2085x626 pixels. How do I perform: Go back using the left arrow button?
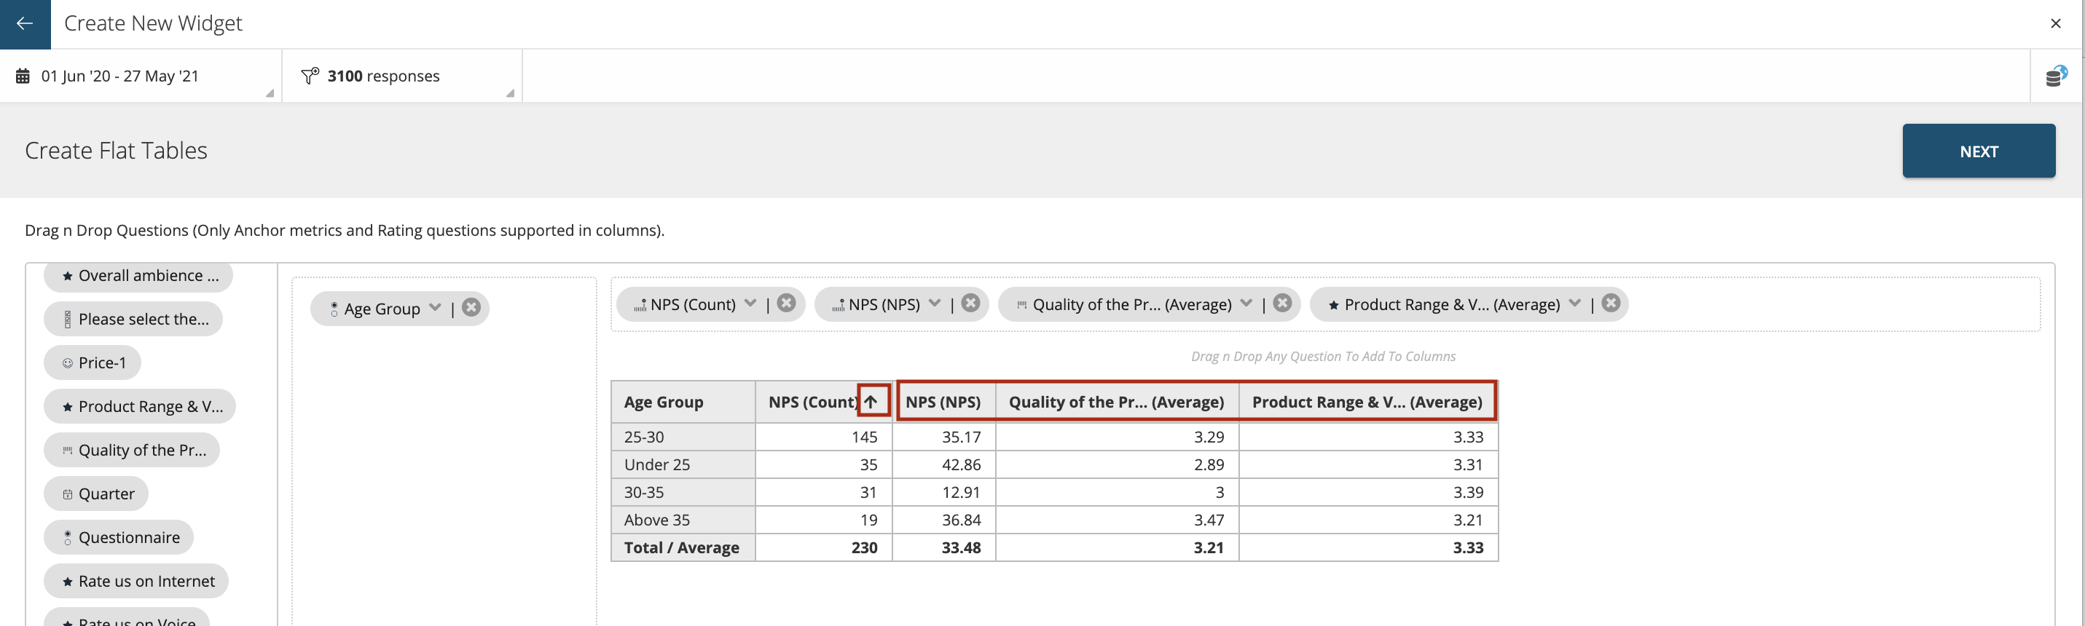tap(25, 23)
